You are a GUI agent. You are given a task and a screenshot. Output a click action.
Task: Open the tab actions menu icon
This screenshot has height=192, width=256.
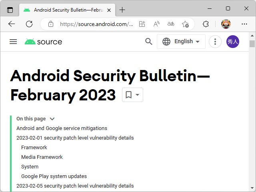pos(10,10)
